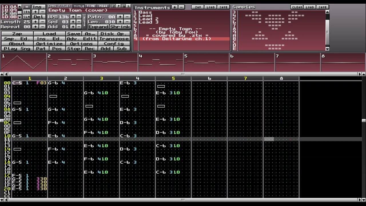Click the minus button under Ins.
Screen dimensions: 366x206
pyautogui.click(x=42, y=12)
